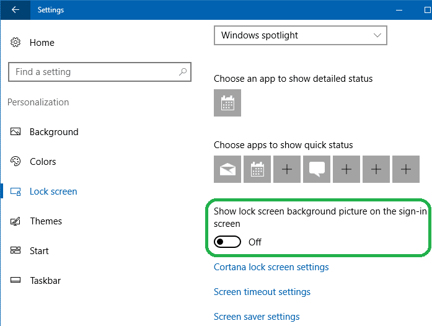Click the Taskbar icon in sidebar

point(15,280)
